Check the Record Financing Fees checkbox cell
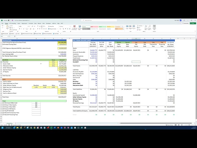The width and height of the screenshot is (197, 148). pyautogui.click(x=36, y=115)
